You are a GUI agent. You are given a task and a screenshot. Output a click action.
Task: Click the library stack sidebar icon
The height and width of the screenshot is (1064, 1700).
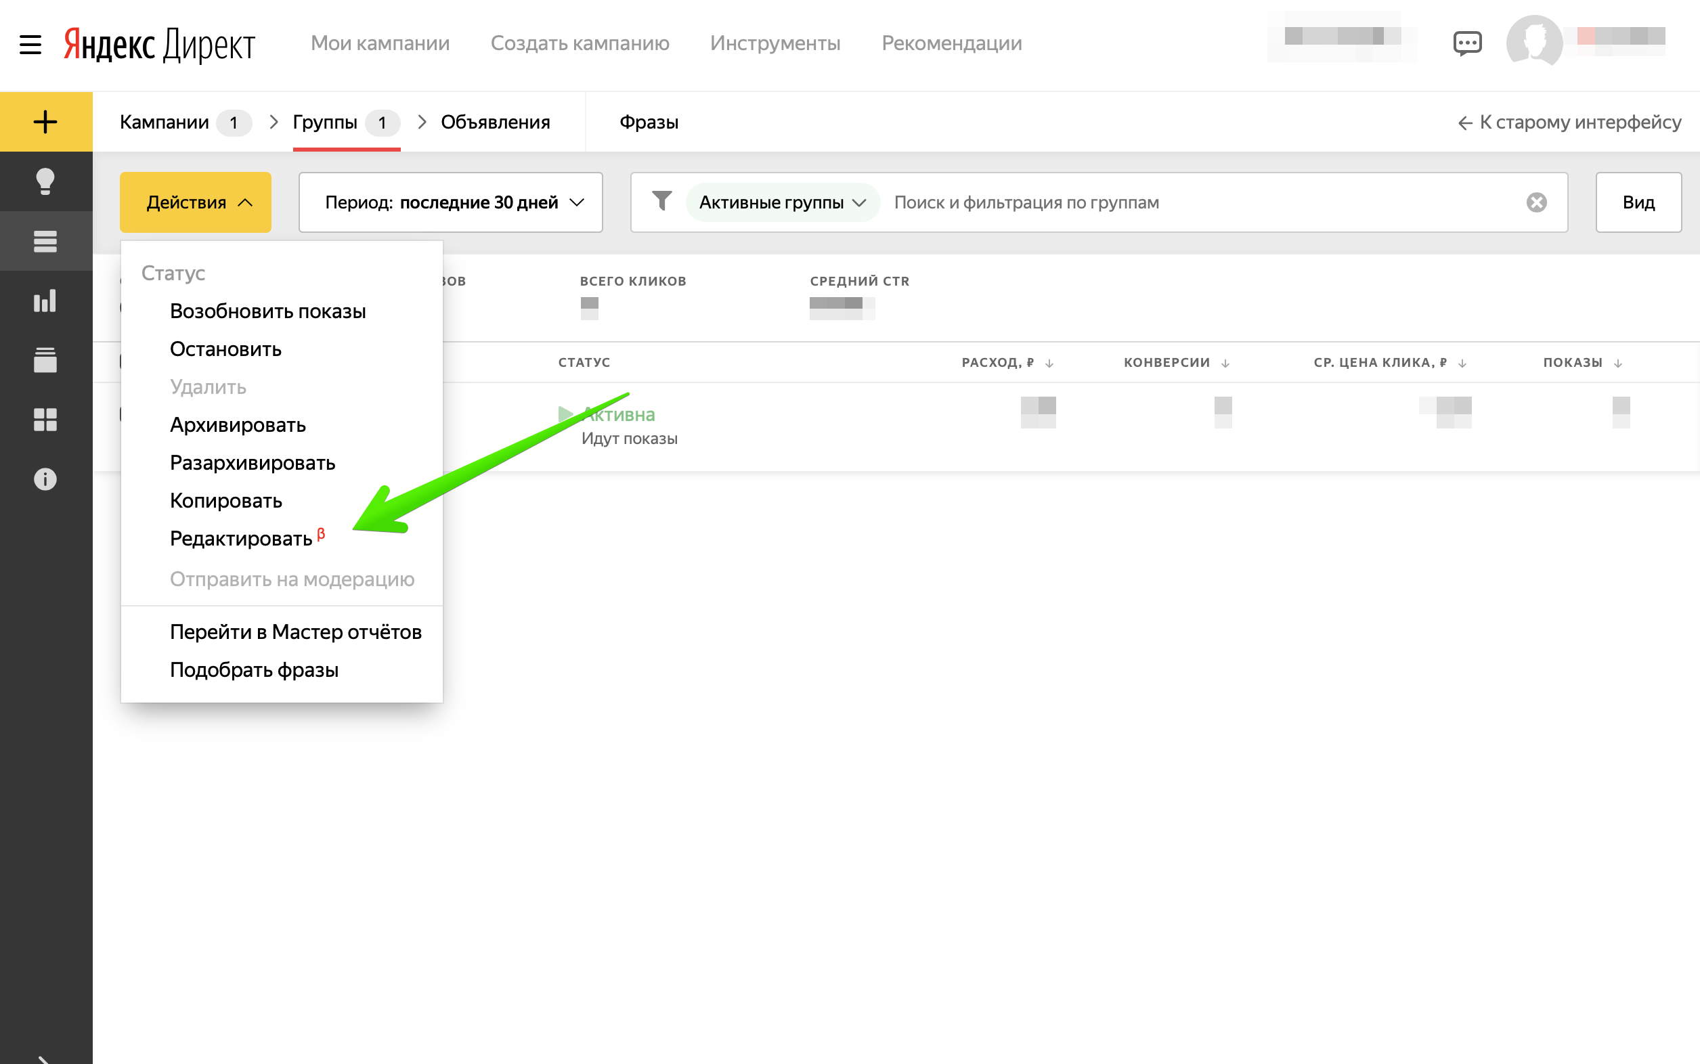coord(45,360)
